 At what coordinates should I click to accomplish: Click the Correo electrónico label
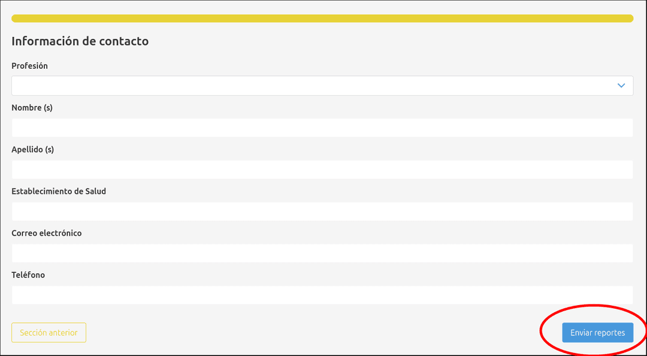47,233
